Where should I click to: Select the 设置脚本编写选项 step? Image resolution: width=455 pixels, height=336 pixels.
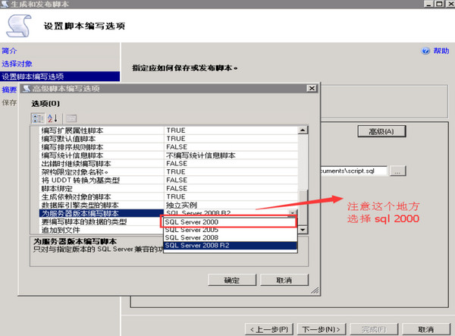pyautogui.click(x=60, y=77)
